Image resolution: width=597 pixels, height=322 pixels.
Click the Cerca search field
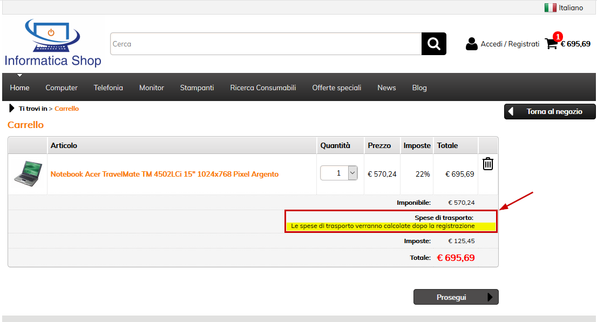pyautogui.click(x=266, y=44)
